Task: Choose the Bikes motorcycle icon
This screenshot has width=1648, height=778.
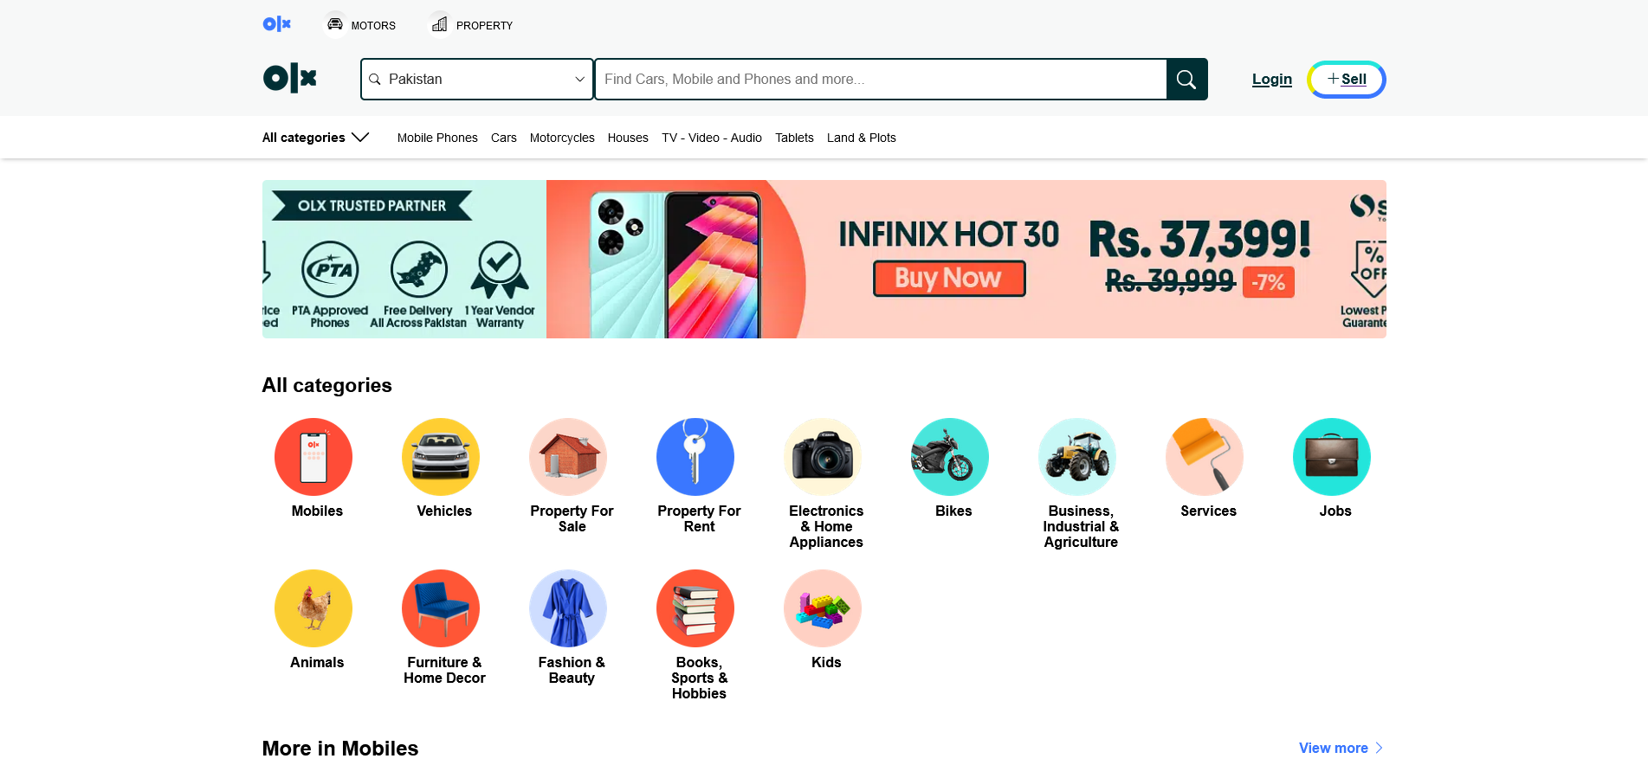Action: pyautogui.click(x=950, y=457)
